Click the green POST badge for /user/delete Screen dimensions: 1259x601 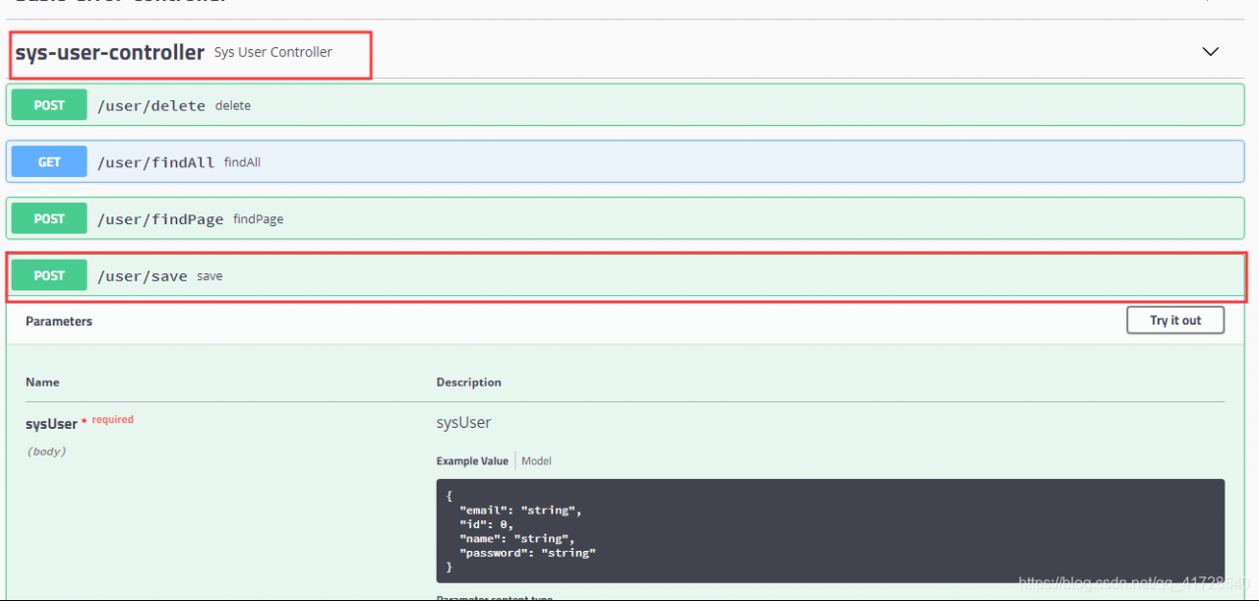(49, 105)
